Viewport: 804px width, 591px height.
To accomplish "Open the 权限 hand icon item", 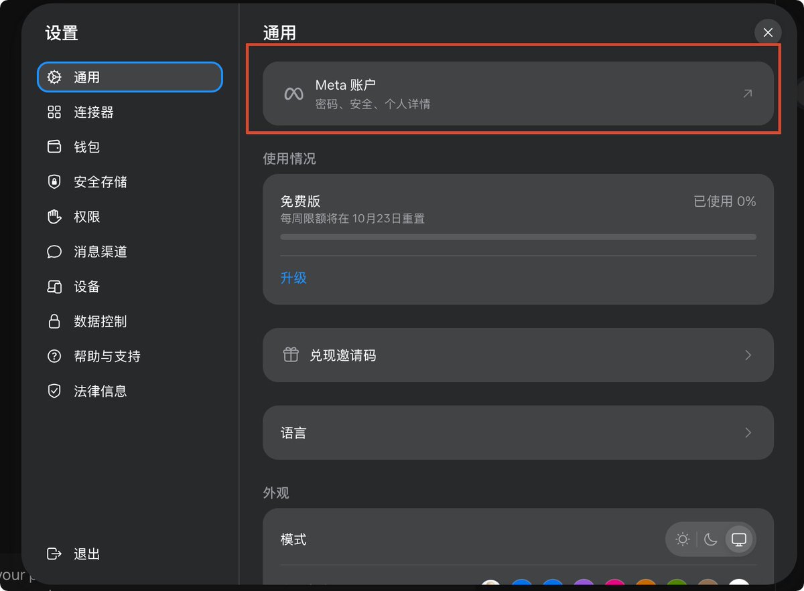I will coord(129,216).
